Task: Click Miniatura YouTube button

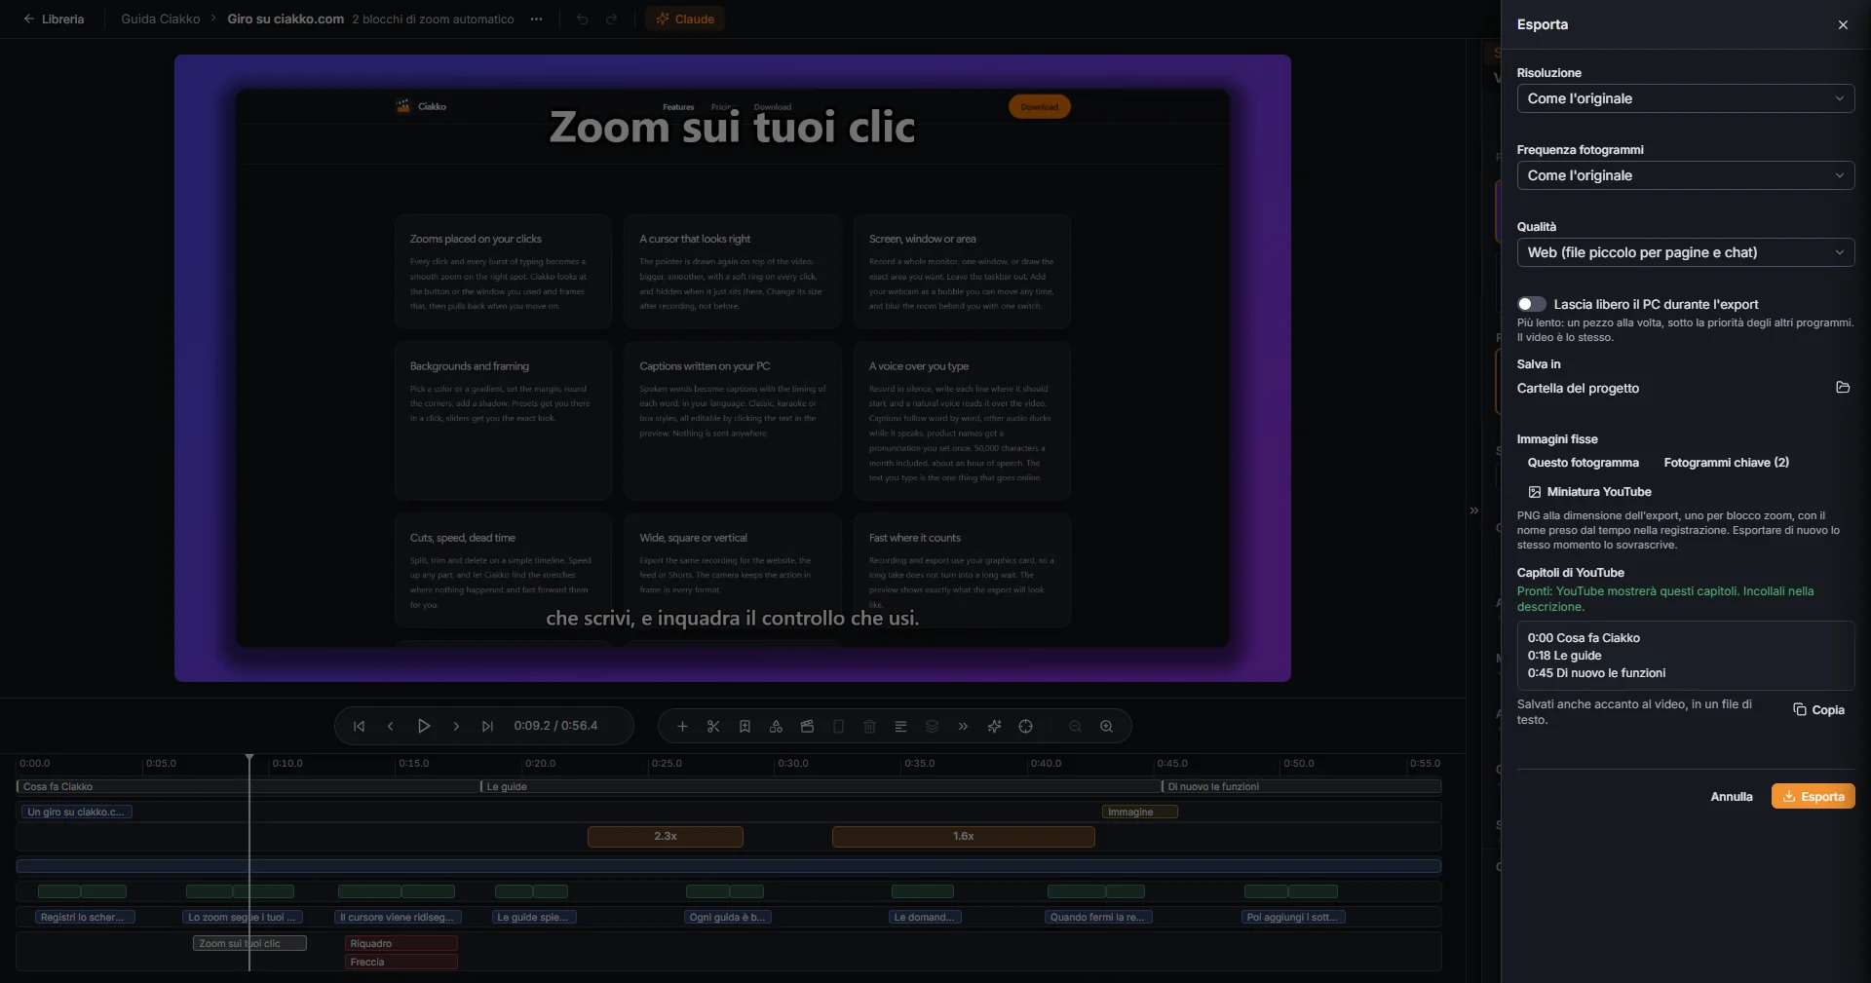Action: 1589,492
